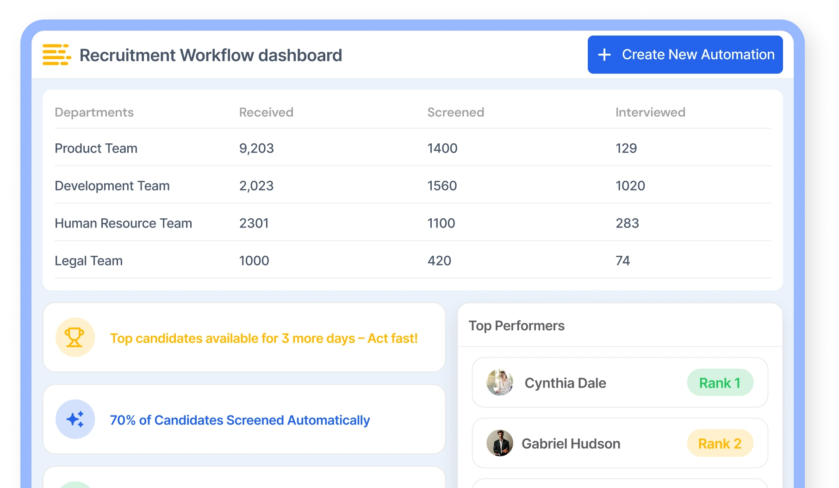Image resolution: width=839 pixels, height=488 pixels.
Task: Select the Legal Team row label
Action: coord(88,261)
